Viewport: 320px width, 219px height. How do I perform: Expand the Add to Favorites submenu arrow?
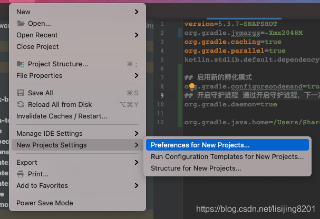(x=137, y=185)
